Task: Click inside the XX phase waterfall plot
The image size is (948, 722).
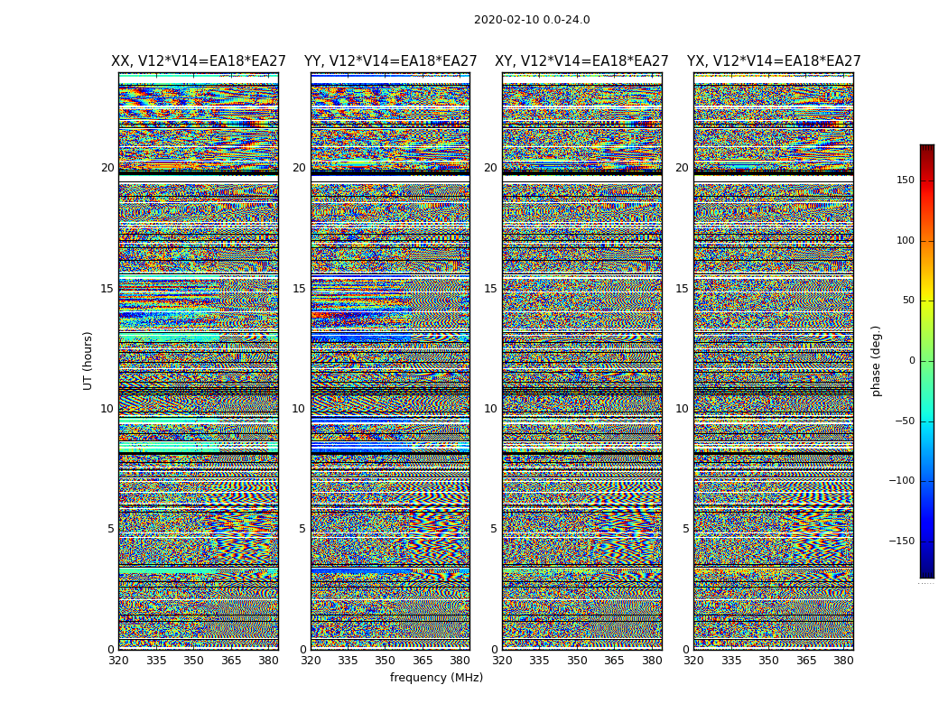Action: (199, 361)
